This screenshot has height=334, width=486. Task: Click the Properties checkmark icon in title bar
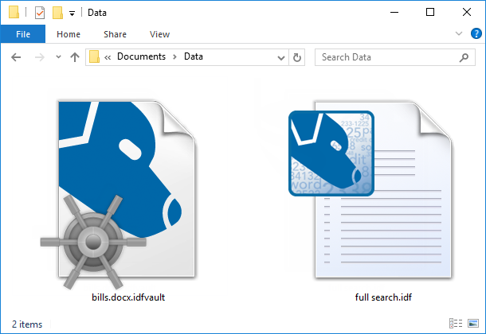(39, 13)
